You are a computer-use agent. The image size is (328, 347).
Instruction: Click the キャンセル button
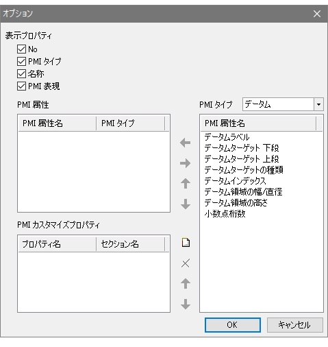tap(295, 325)
